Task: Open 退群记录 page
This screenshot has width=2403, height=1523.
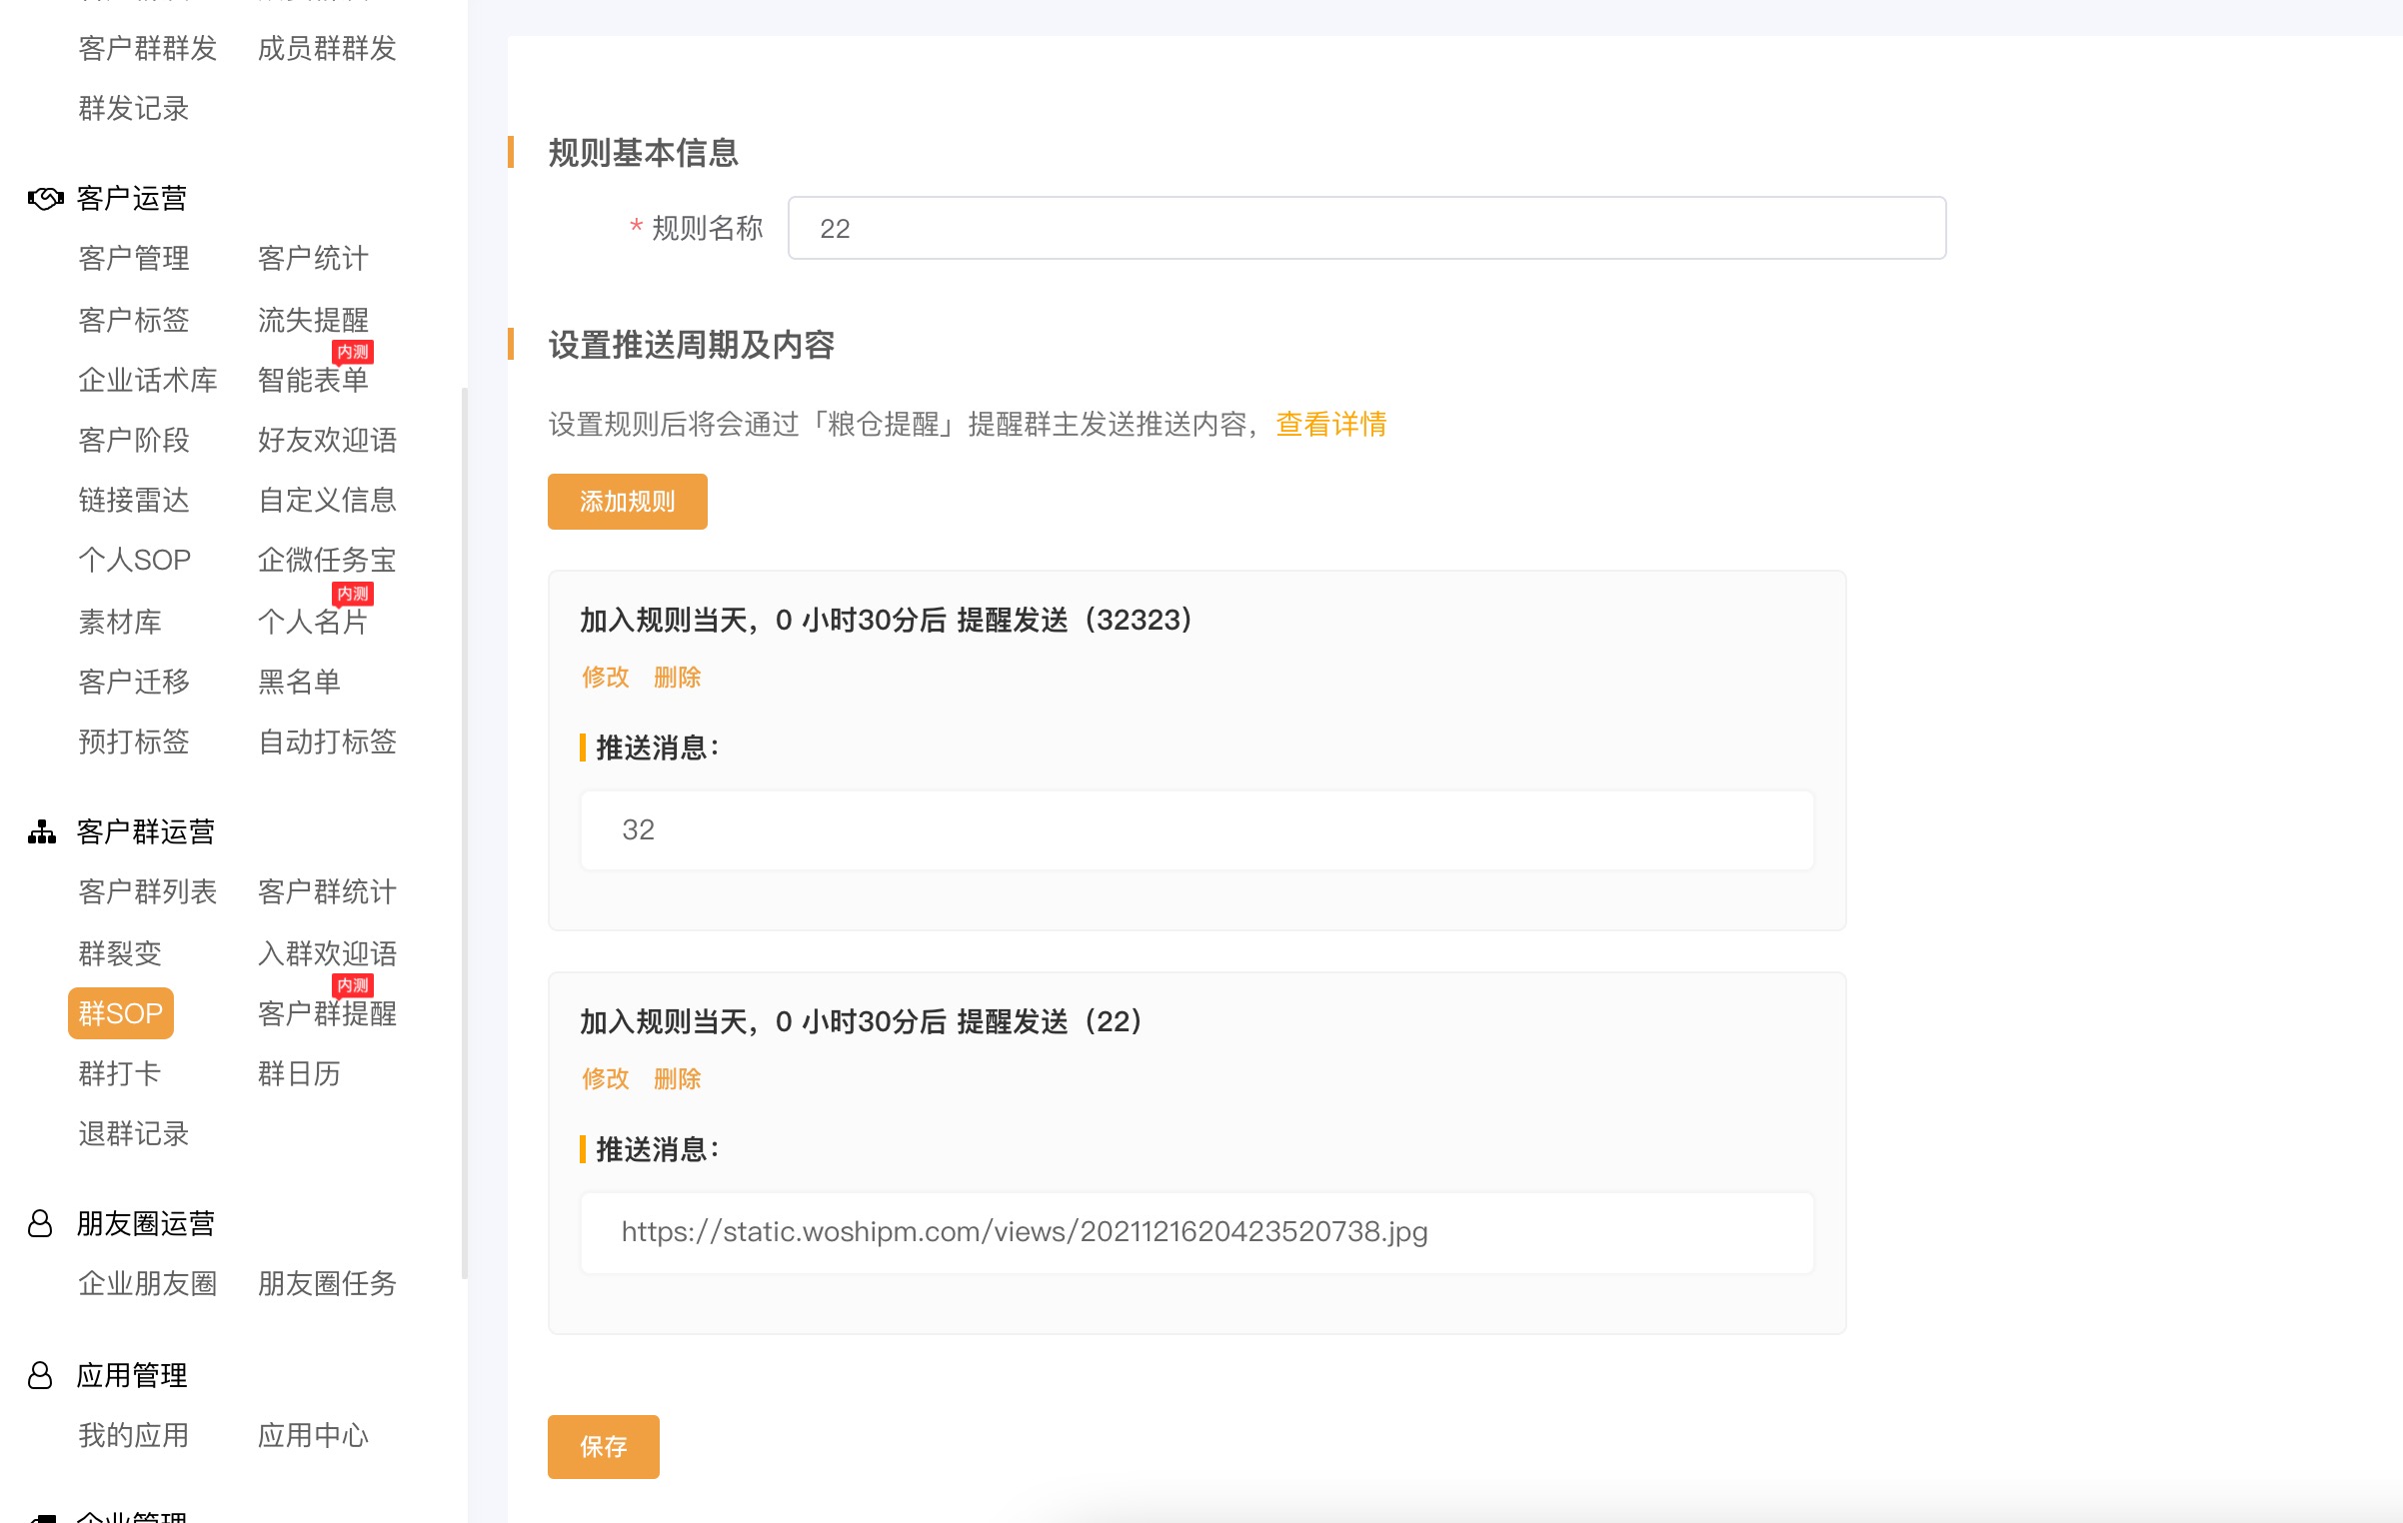Action: click(x=133, y=1134)
